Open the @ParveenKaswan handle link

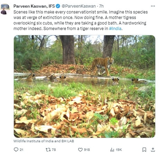79,6
